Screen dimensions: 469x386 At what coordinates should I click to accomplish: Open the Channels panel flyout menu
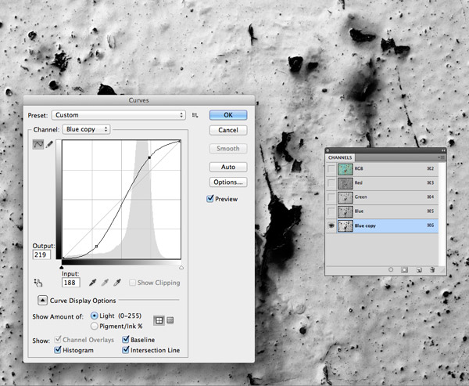442,157
